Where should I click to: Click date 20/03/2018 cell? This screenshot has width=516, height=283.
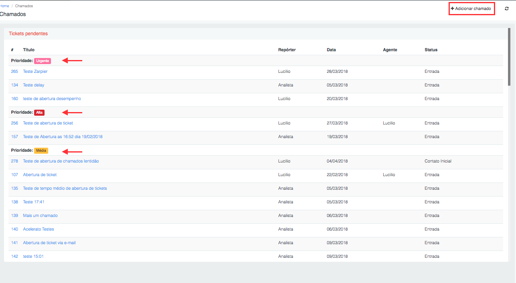click(x=337, y=98)
